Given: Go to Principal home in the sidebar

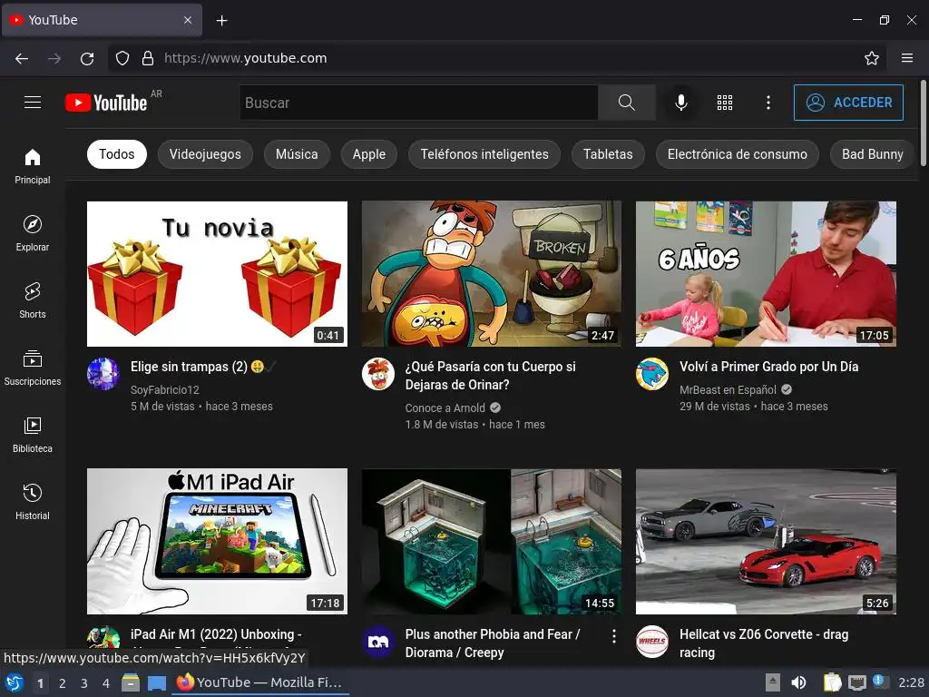Looking at the screenshot, I should pos(33,167).
